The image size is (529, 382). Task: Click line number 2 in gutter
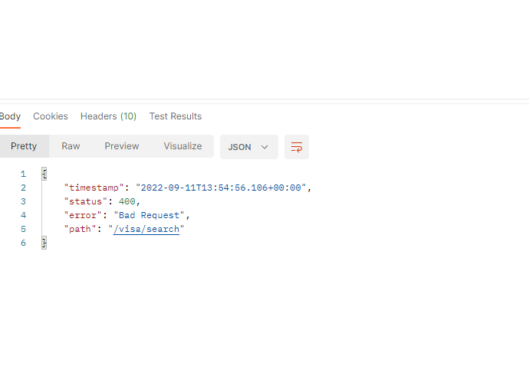[23, 188]
